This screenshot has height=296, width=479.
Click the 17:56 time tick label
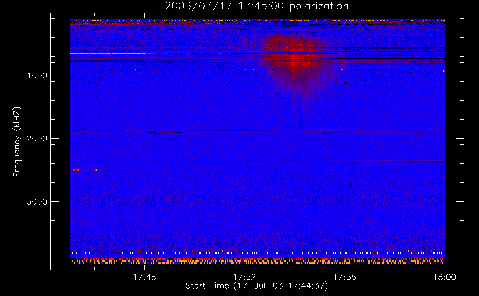pyautogui.click(x=345, y=277)
